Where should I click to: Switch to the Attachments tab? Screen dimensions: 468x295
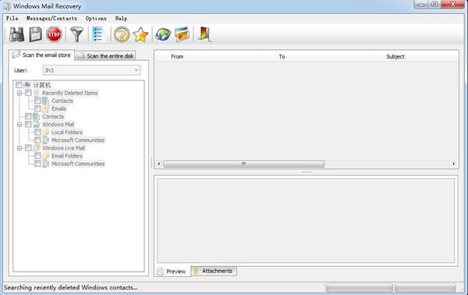pos(214,271)
